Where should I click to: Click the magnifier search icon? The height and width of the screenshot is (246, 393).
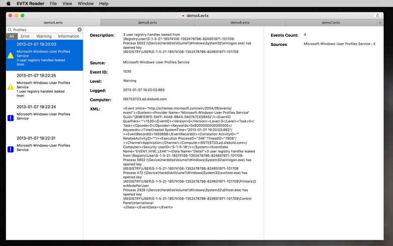click(x=10, y=30)
